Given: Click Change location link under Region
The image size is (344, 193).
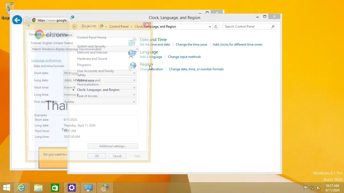Looking at the screenshot, I should [151, 69].
